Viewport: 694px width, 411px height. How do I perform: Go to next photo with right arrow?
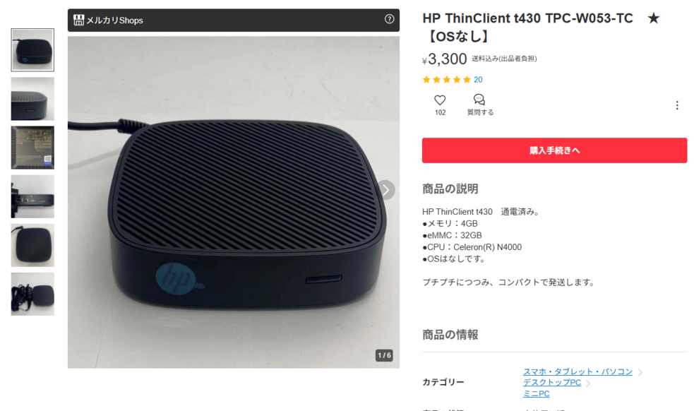point(386,190)
